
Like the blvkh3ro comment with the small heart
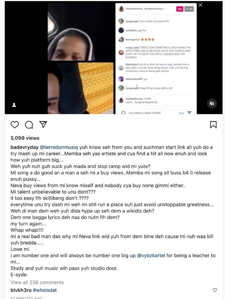click(215, 290)
